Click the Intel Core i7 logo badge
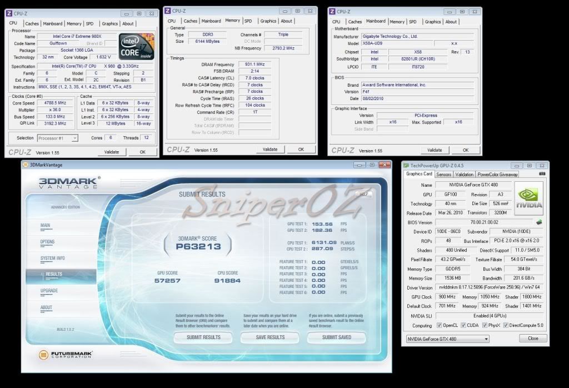This screenshot has height=388, width=569. coord(136,46)
